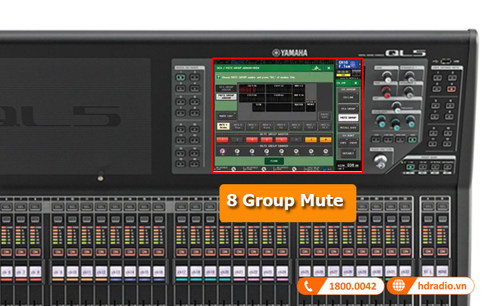Toggle Mute Group Master button 2

[237, 140]
